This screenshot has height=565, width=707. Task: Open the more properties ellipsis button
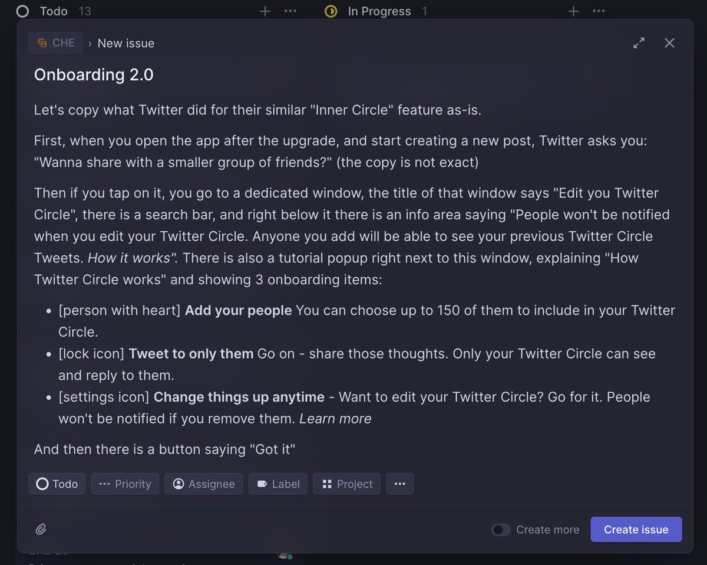400,484
